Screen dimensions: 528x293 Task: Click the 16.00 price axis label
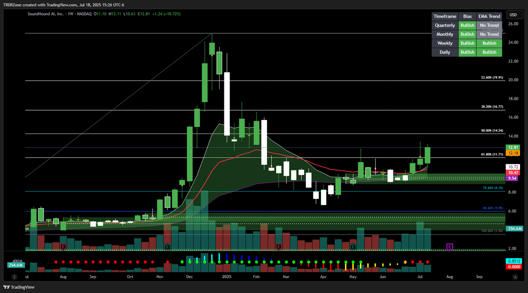coord(513,117)
